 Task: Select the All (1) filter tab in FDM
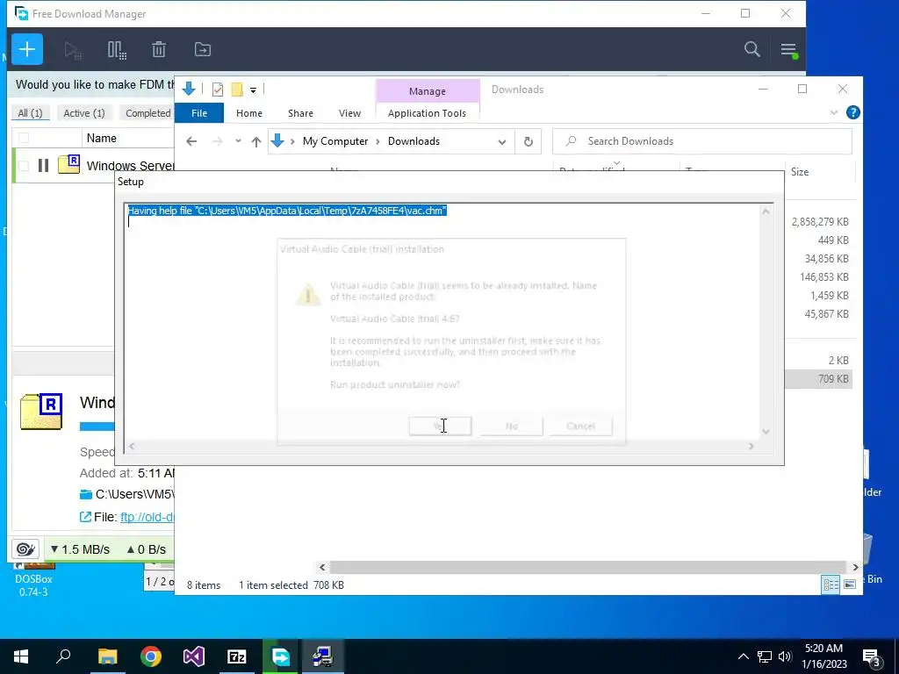pyautogui.click(x=30, y=113)
